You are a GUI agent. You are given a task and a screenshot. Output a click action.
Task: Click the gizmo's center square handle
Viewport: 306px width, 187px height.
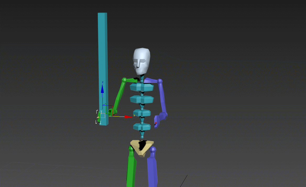coord(103,115)
